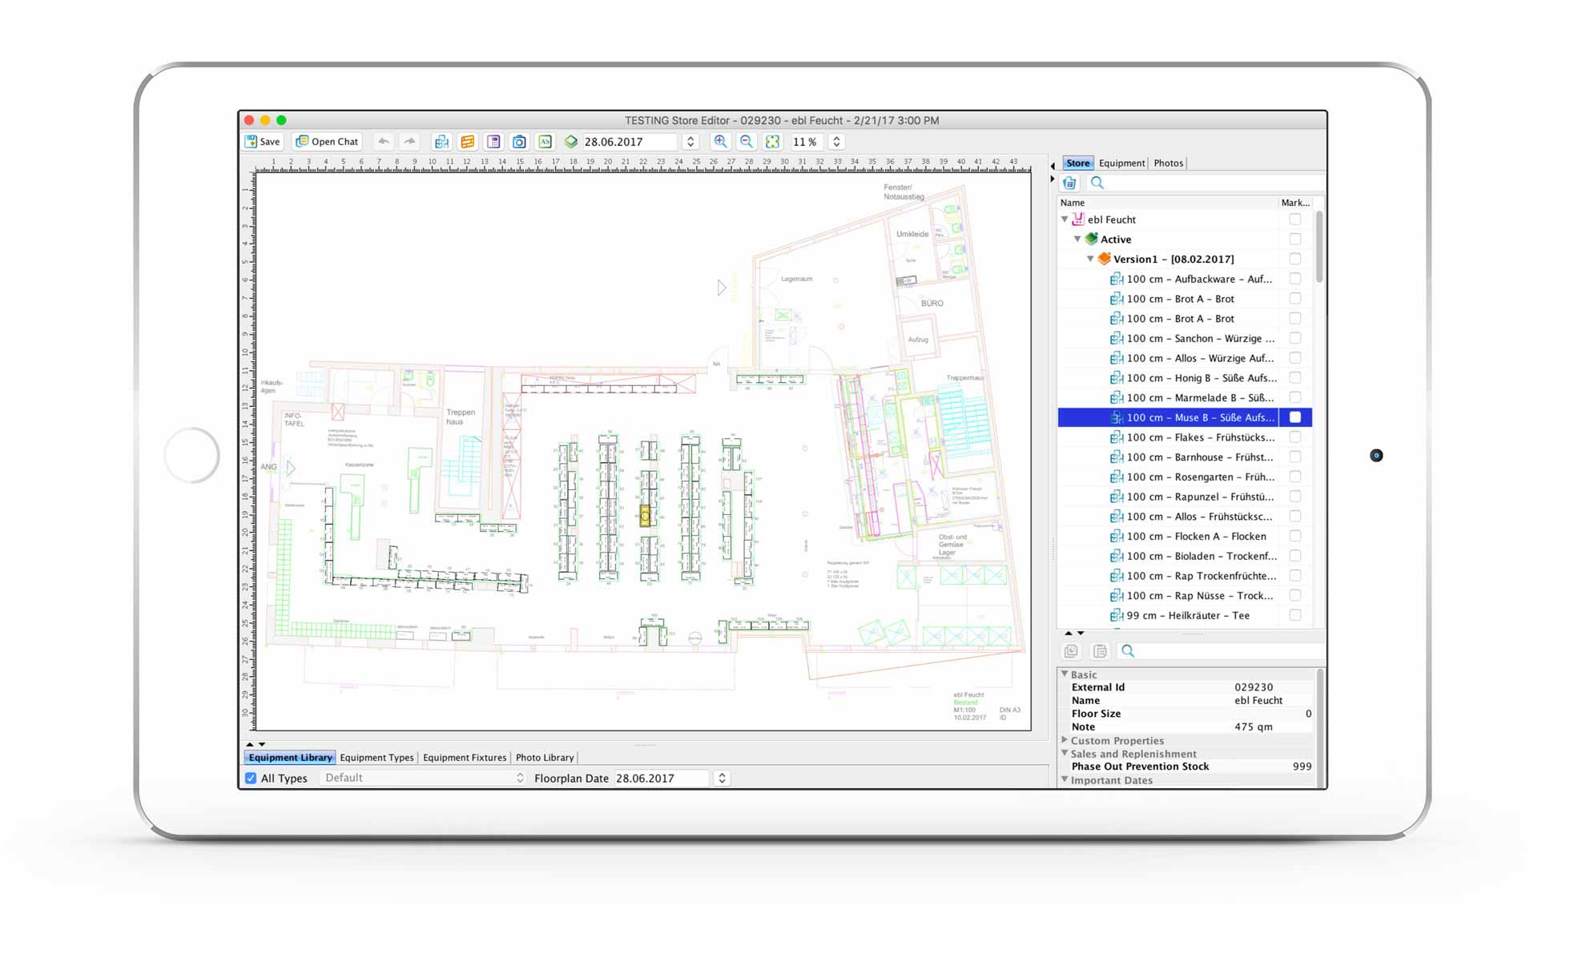Tick the mark checkbox for Active row

click(1294, 239)
